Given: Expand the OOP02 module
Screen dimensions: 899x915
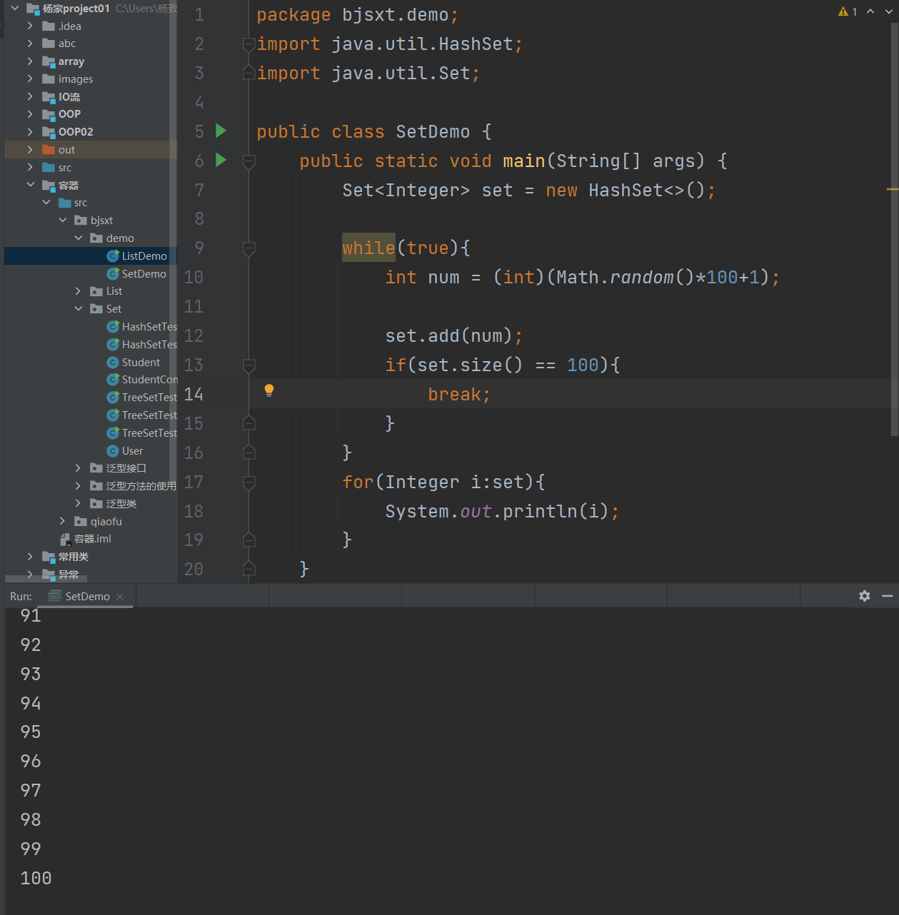Looking at the screenshot, I should (x=30, y=131).
